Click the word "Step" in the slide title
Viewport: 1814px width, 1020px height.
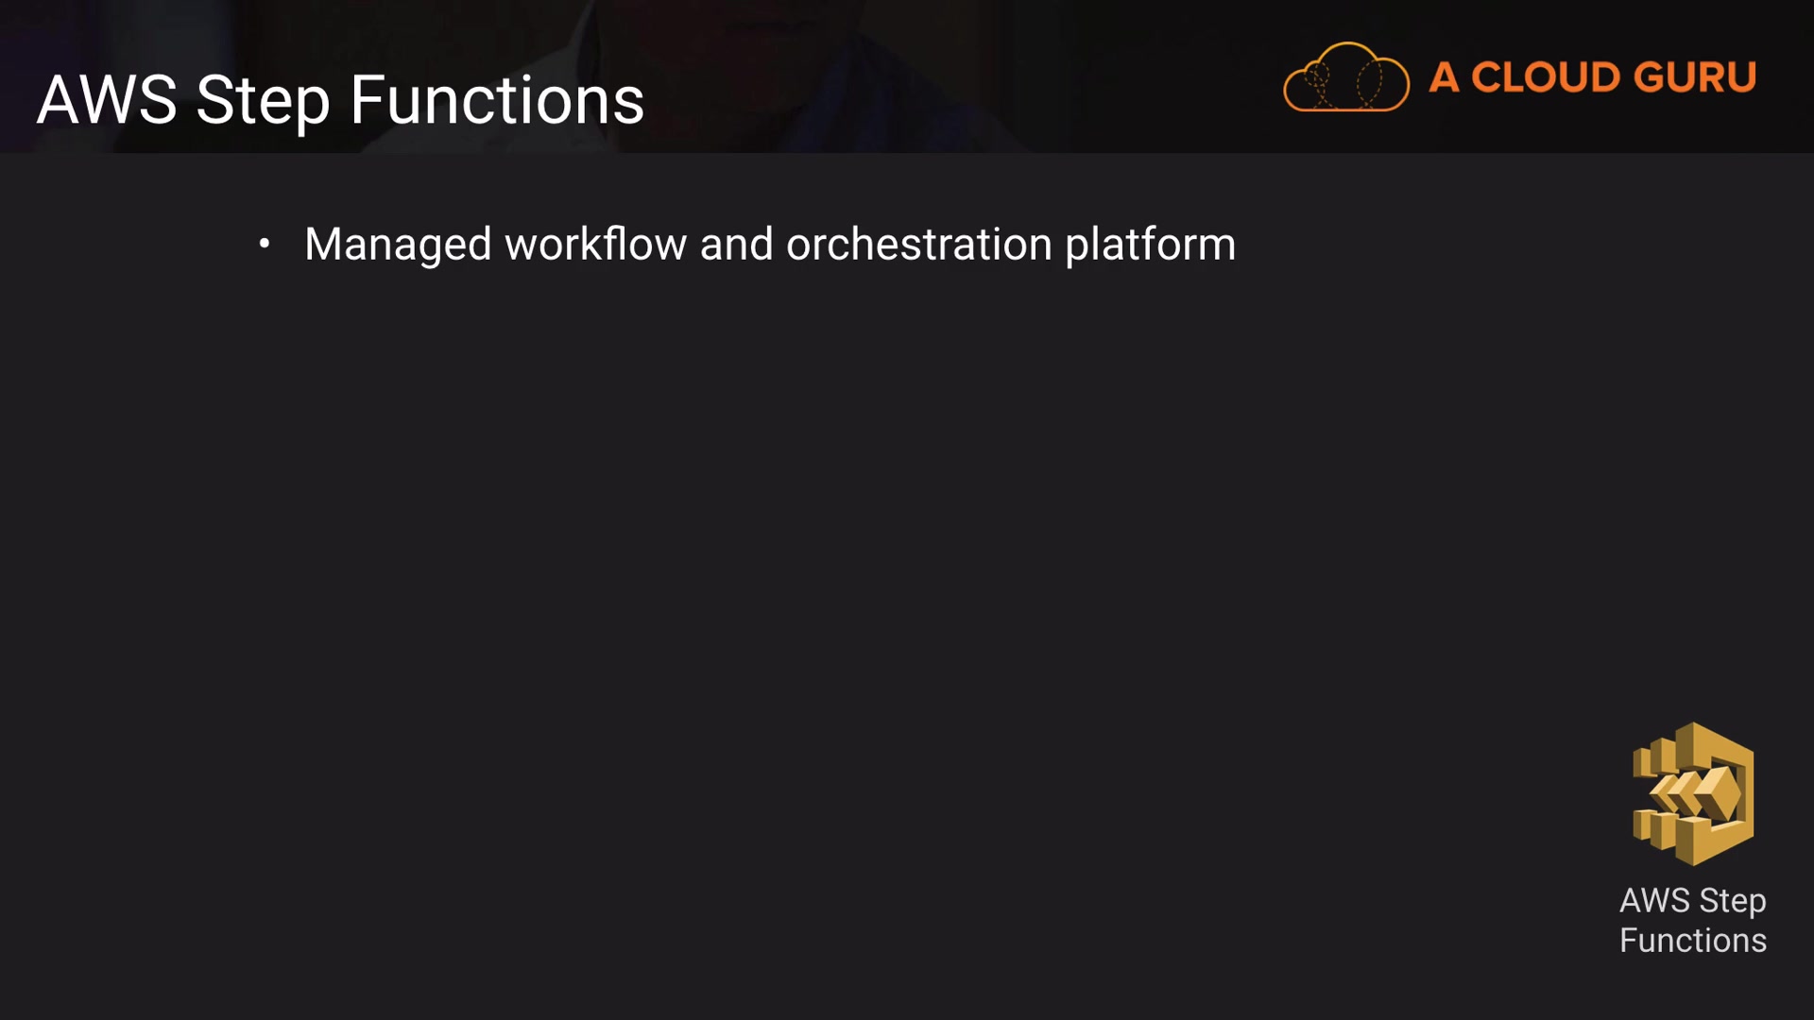263,100
